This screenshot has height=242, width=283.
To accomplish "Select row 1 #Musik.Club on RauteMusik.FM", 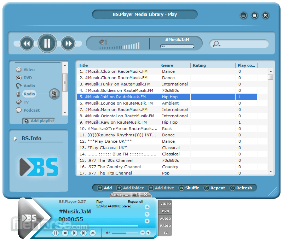I will pos(167,71).
